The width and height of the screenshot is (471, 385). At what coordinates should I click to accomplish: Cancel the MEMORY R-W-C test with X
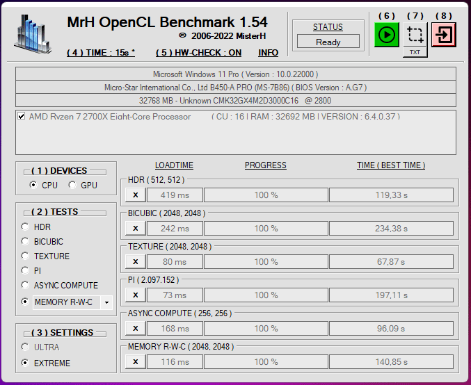click(x=136, y=361)
